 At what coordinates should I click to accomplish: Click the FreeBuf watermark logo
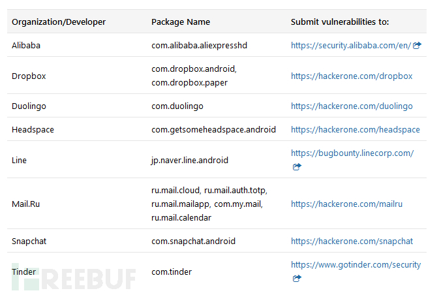tap(73, 277)
